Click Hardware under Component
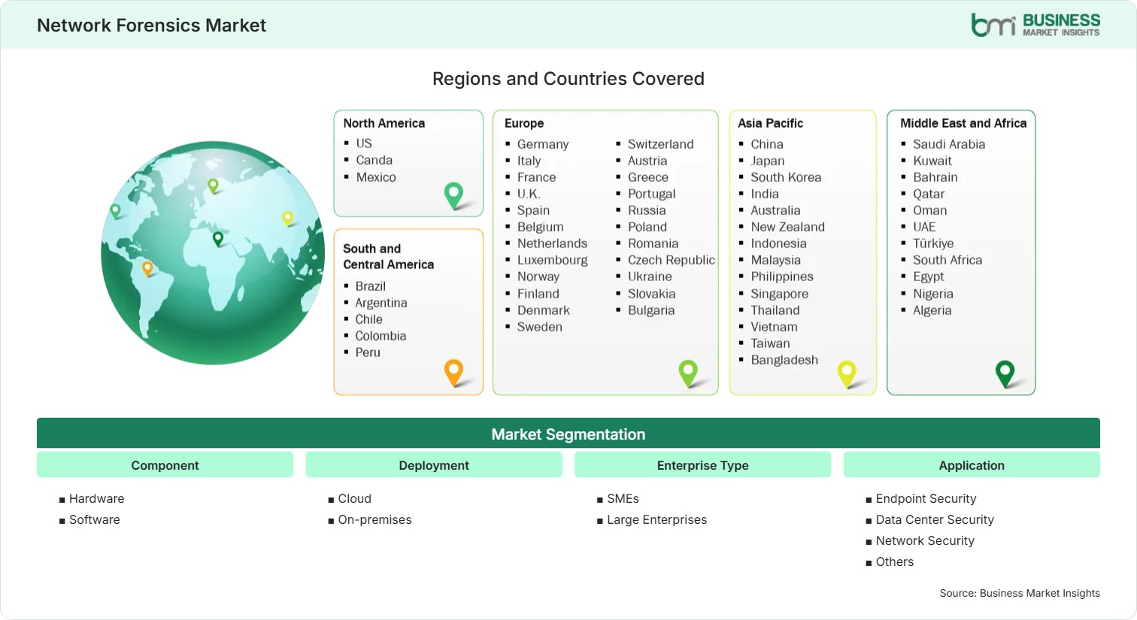 tap(96, 498)
